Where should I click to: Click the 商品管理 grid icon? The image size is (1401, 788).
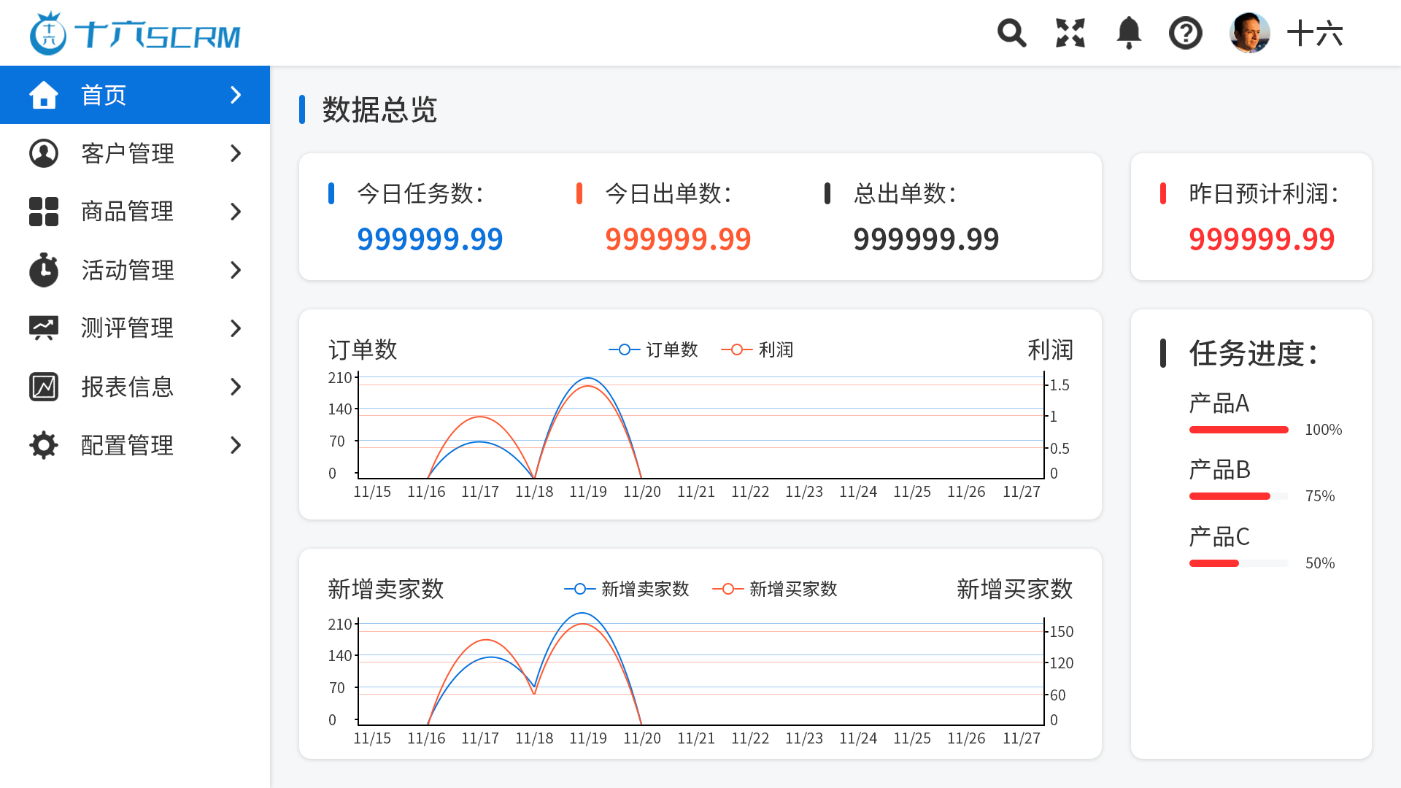tap(44, 212)
